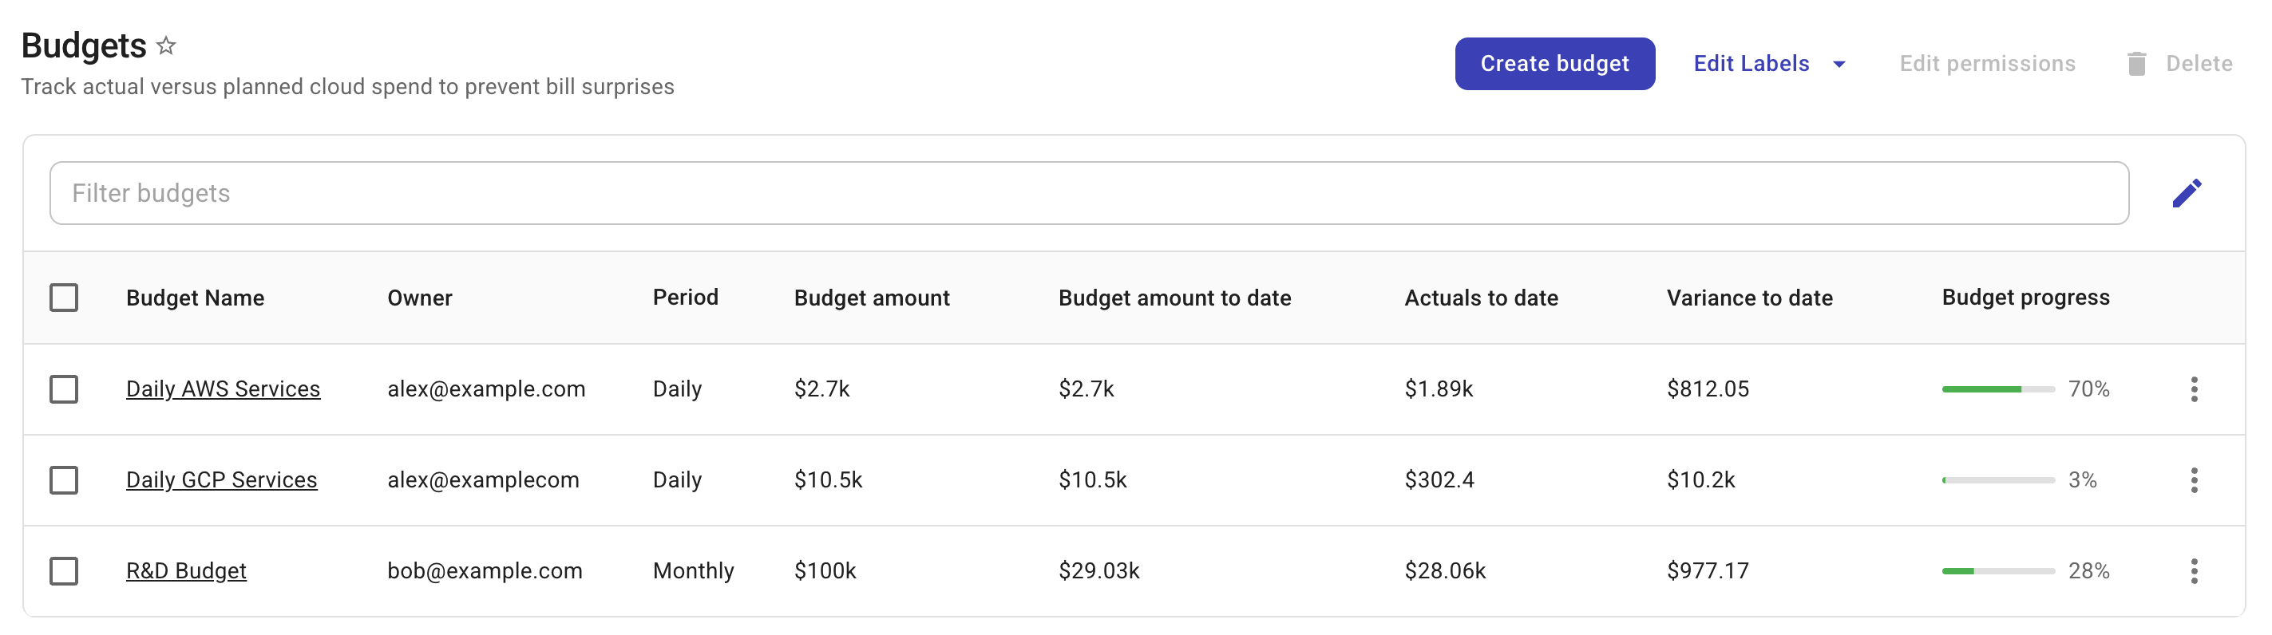The image size is (2272, 635).
Task: Toggle the select all budgets checkbox
Action: pyautogui.click(x=64, y=298)
